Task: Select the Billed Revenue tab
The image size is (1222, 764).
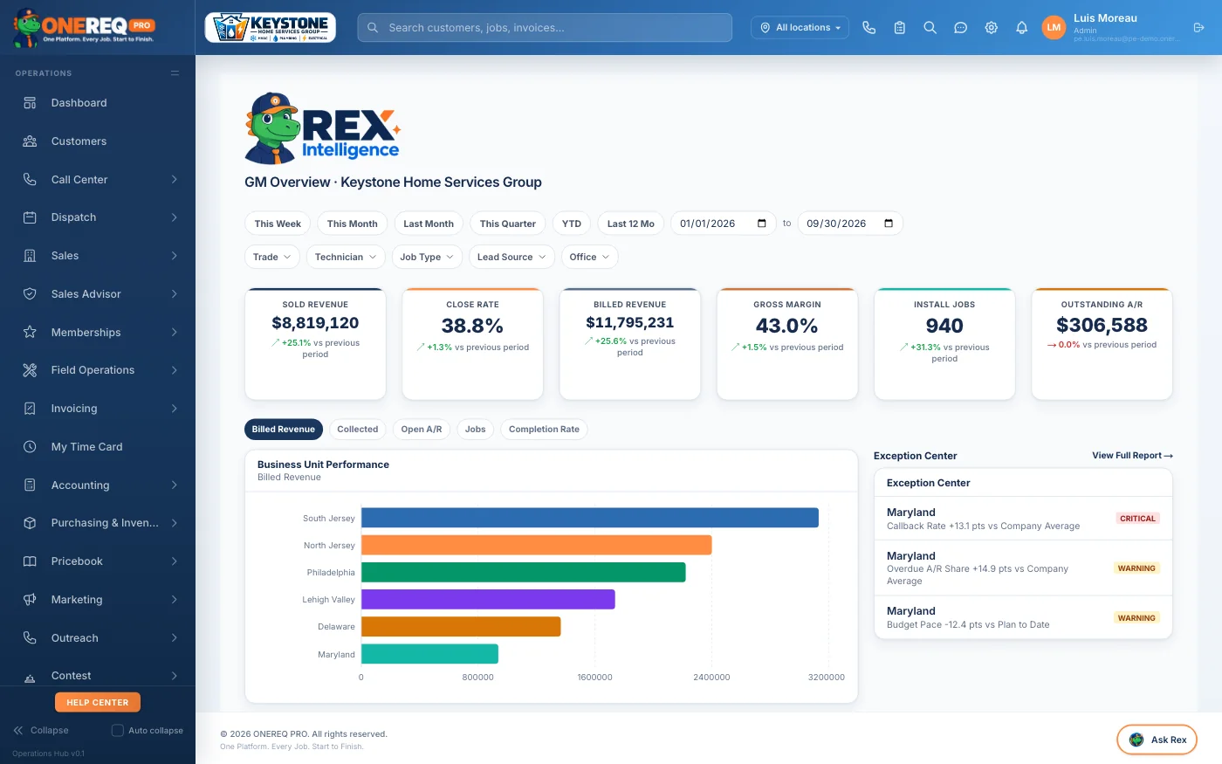Action: coord(284,430)
